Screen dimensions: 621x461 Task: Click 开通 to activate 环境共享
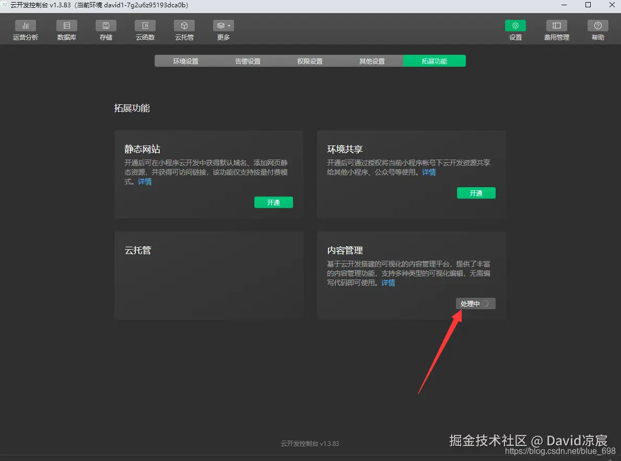tap(476, 192)
